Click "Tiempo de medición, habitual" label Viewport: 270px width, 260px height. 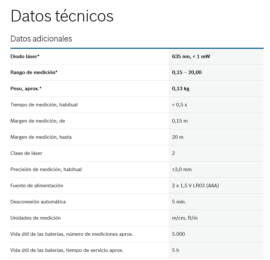(44, 105)
